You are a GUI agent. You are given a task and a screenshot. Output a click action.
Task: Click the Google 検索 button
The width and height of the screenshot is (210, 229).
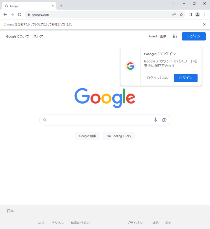coord(87,136)
